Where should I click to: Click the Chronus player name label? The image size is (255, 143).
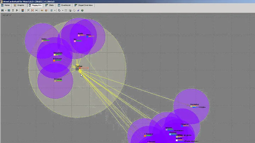(173, 132)
